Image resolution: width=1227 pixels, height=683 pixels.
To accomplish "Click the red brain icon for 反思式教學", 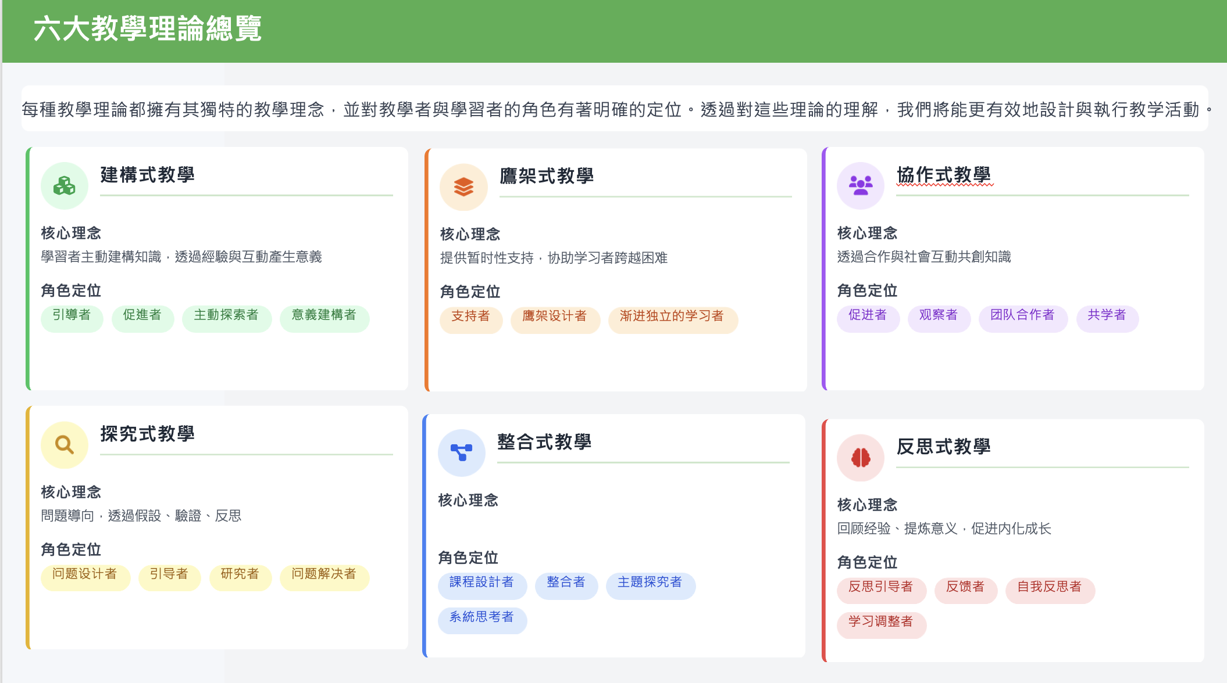I will point(860,458).
